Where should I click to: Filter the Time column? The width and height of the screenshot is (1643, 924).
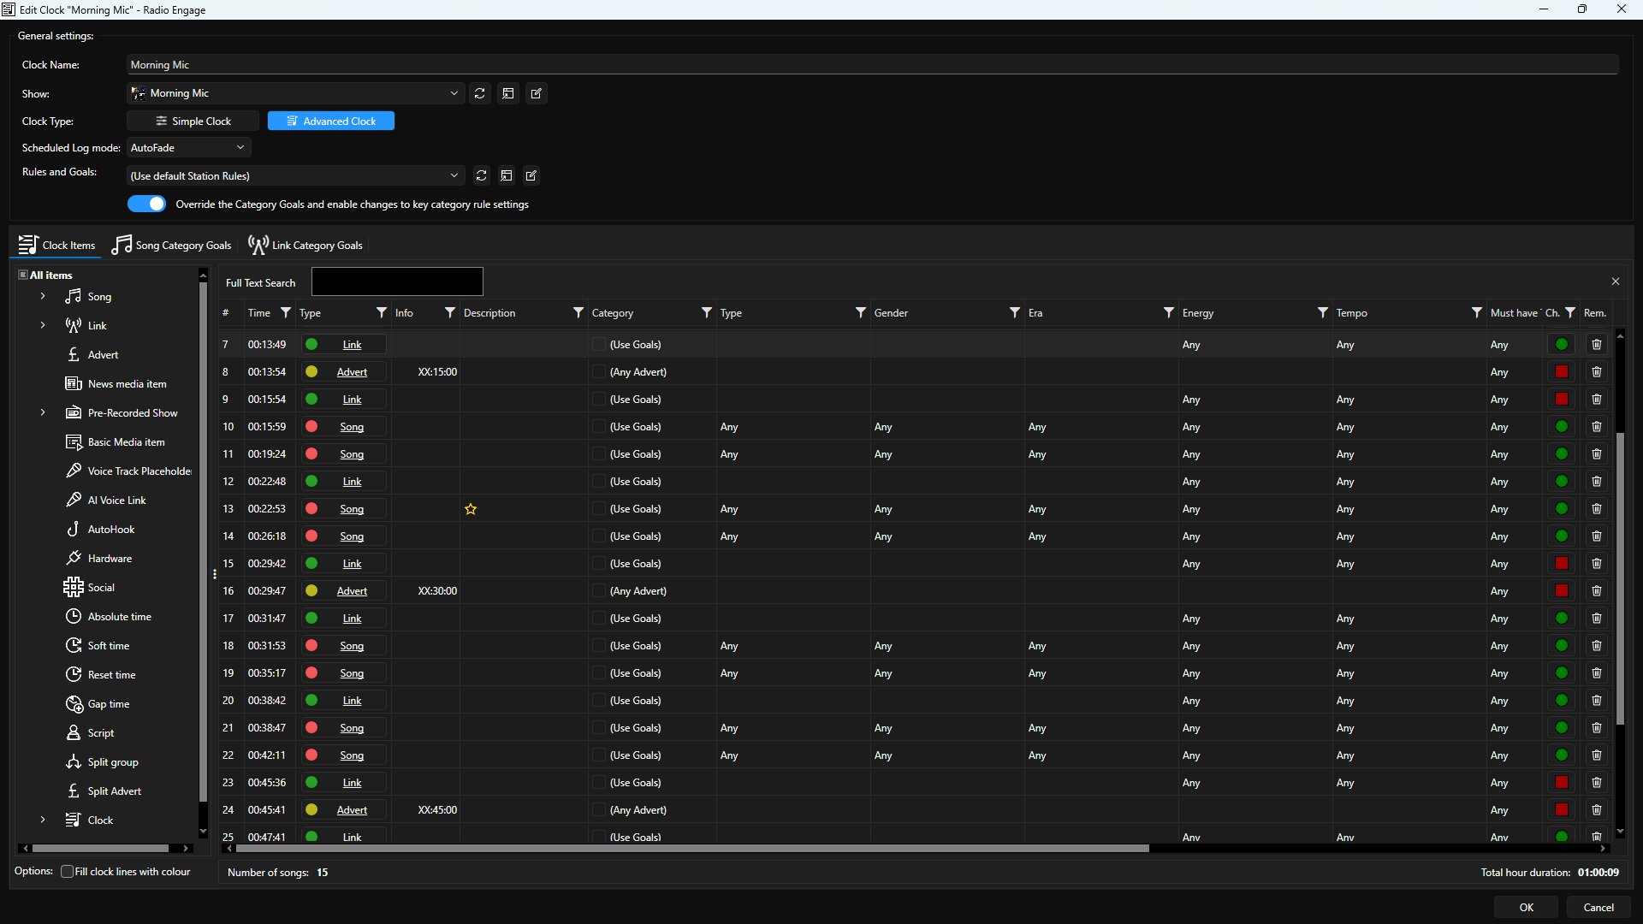(286, 313)
